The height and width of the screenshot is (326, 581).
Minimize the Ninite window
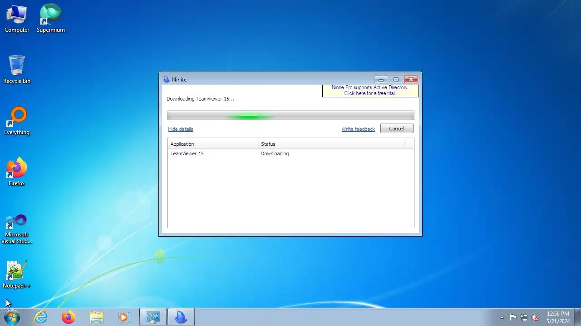click(381, 79)
